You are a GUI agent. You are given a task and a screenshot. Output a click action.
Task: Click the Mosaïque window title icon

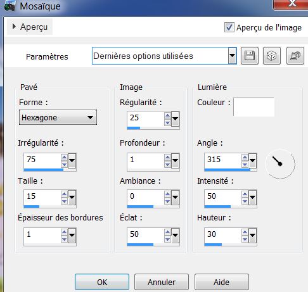[10, 6]
